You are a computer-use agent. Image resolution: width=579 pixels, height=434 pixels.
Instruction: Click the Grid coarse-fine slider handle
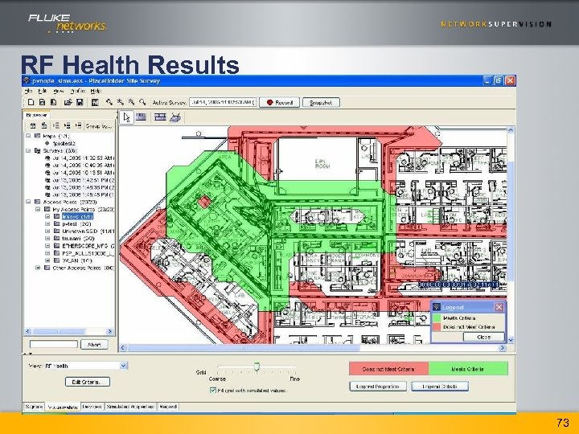257,366
